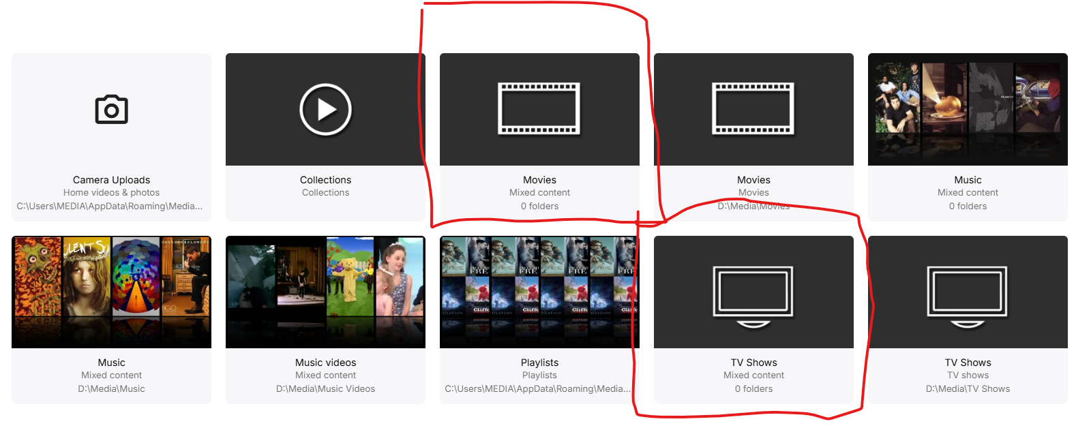Click film strip icon of Movies card with 0 folders
This screenshot has width=1091, height=428.
[x=539, y=109]
